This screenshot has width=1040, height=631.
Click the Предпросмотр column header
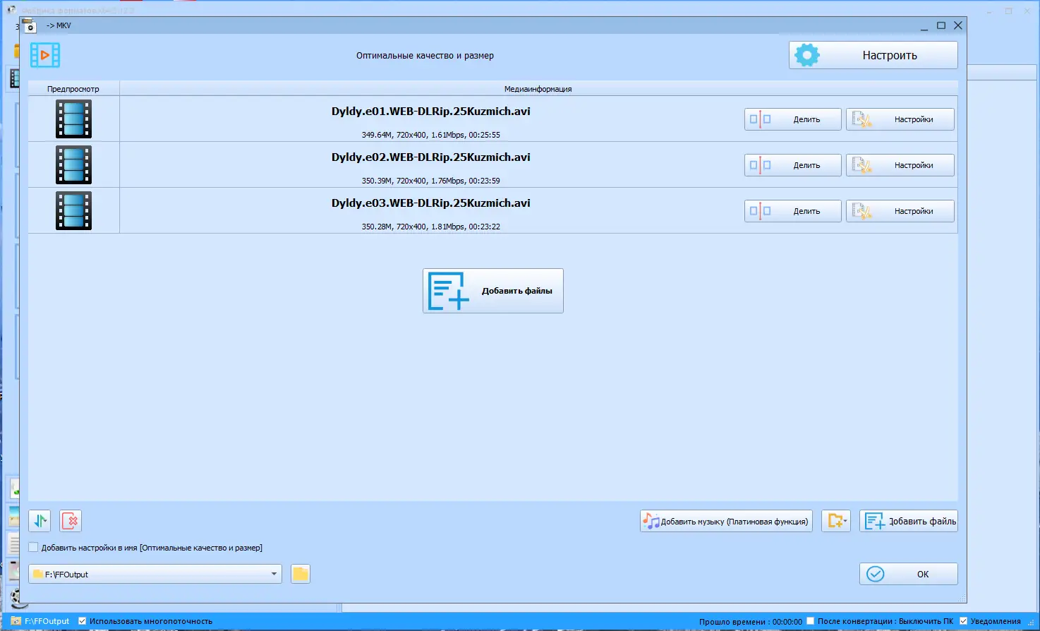[73, 89]
